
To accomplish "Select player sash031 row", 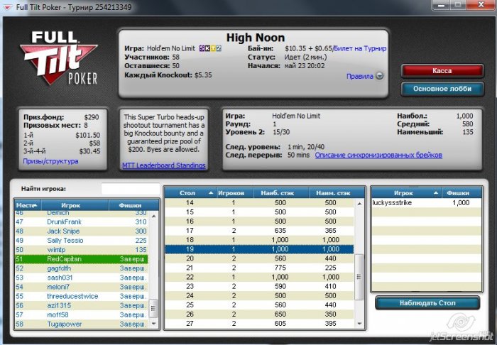I will (81, 278).
